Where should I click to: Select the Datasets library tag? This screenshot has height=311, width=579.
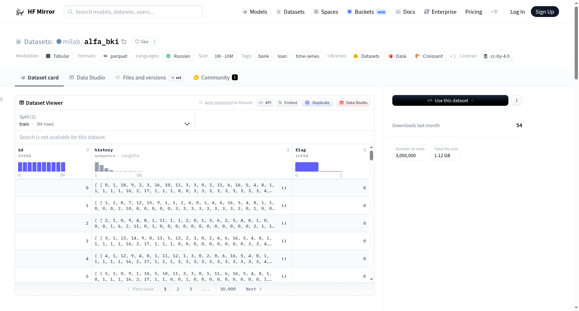366,56
